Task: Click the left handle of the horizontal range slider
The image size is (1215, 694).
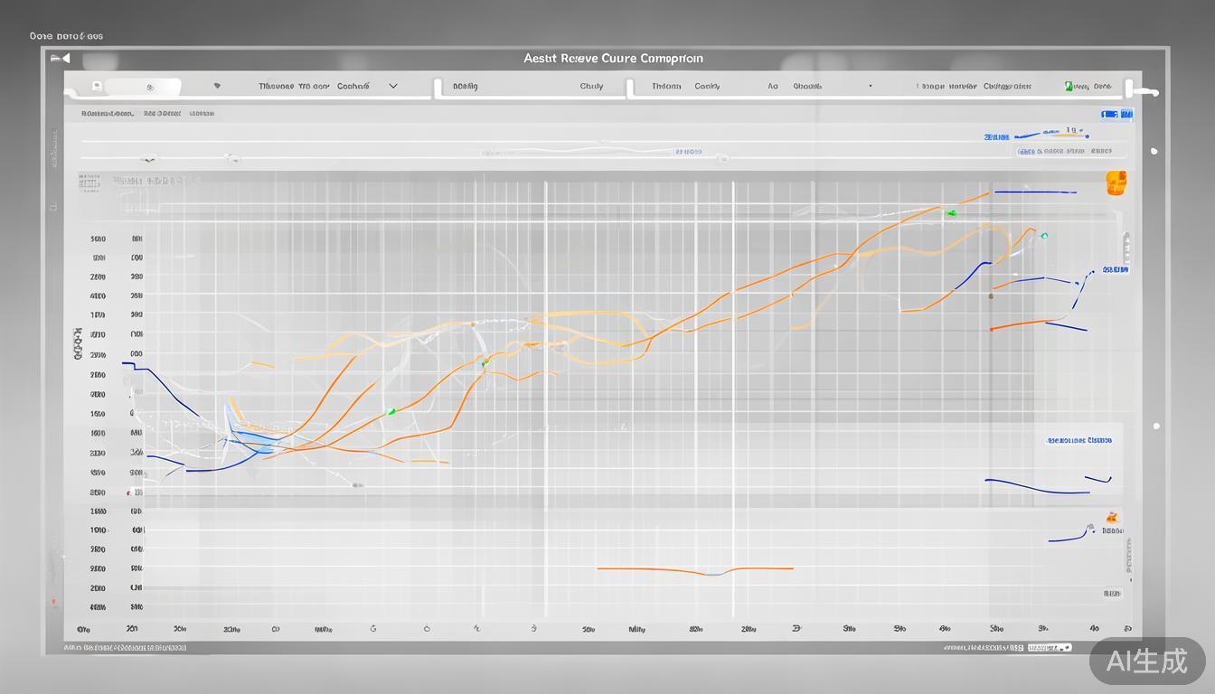Action: click(x=150, y=159)
